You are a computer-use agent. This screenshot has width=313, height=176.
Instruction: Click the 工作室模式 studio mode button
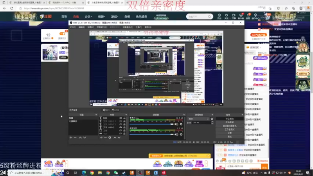point(230,129)
